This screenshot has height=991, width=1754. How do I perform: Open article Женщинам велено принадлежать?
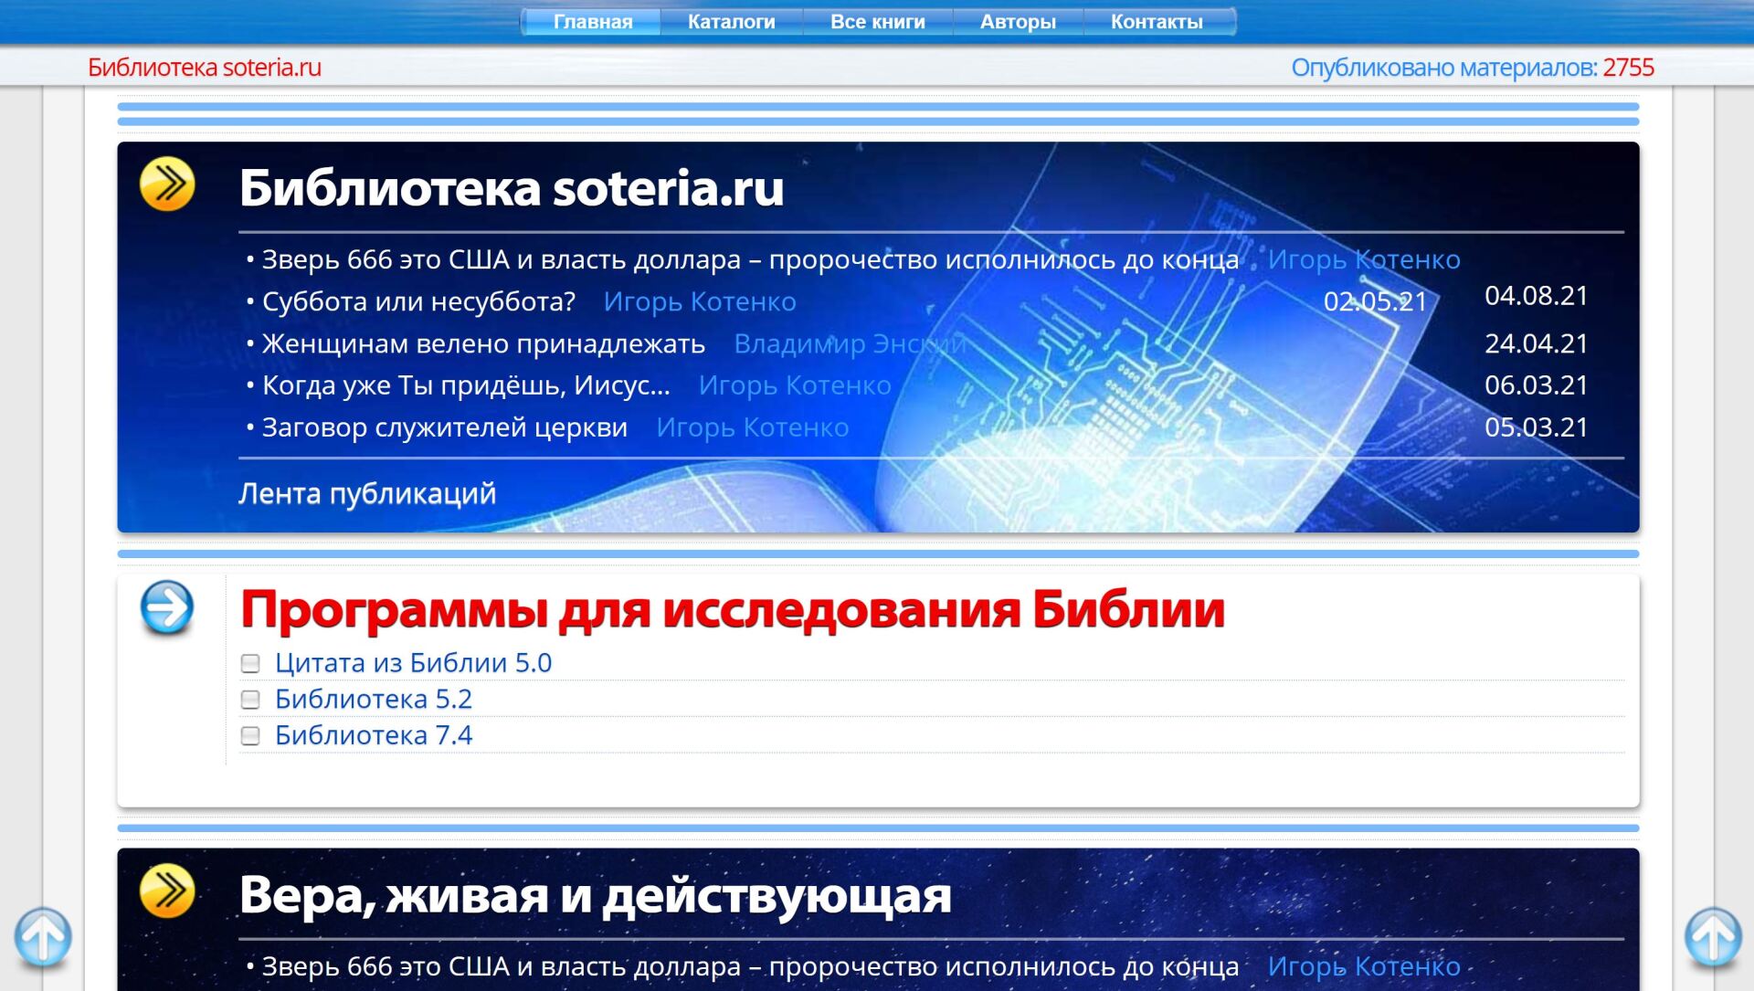[x=483, y=343]
